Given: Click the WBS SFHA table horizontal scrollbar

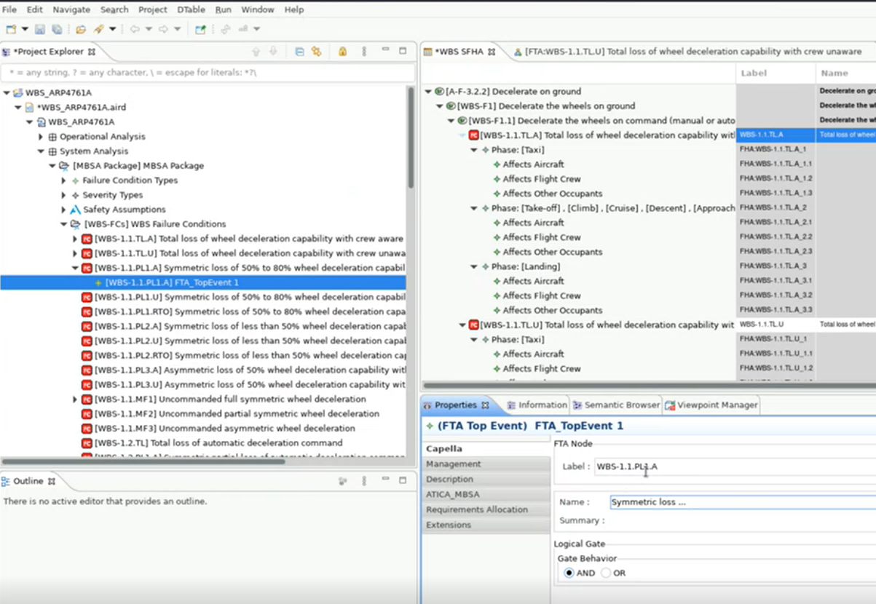Looking at the screenshot, I should (648, 386).
